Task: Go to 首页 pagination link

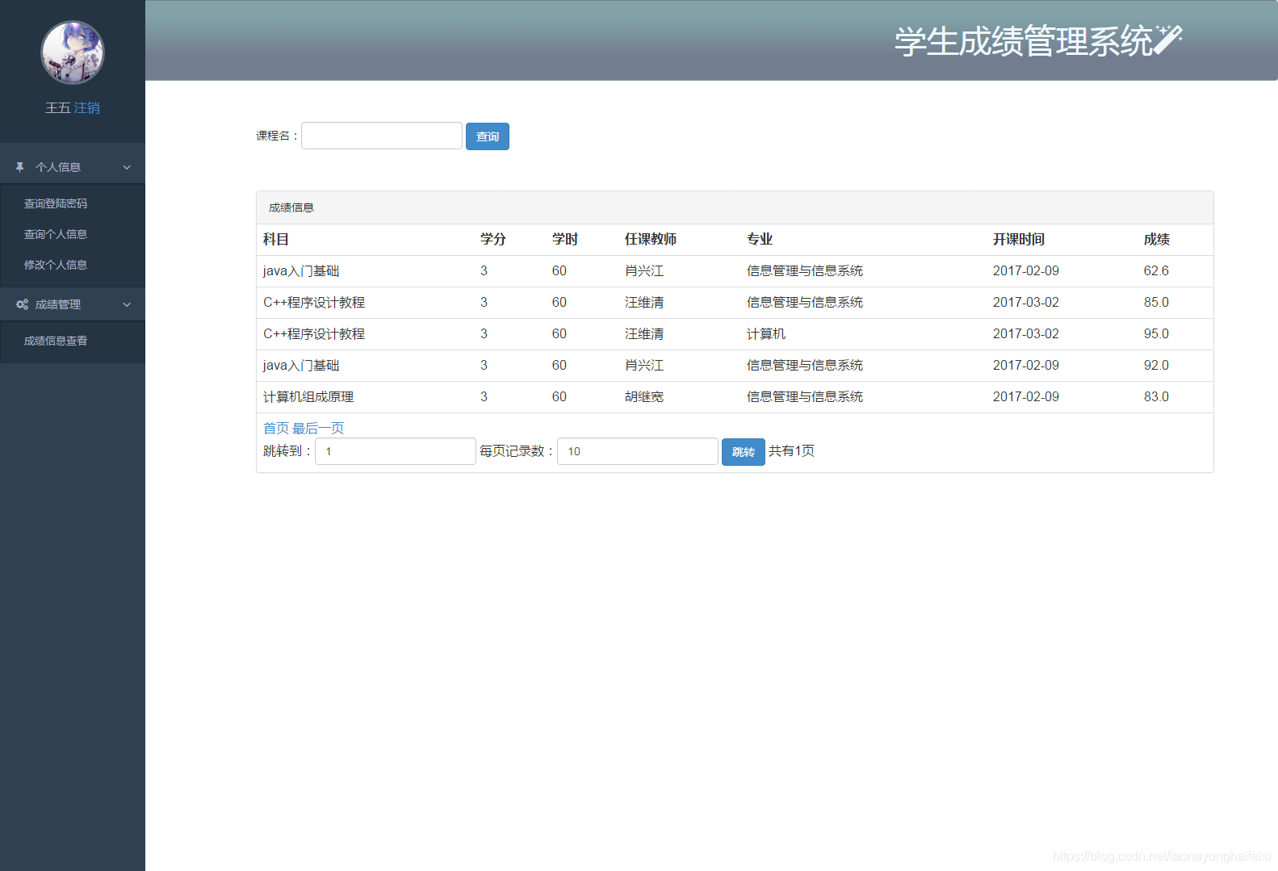Action: pos(276,428)
